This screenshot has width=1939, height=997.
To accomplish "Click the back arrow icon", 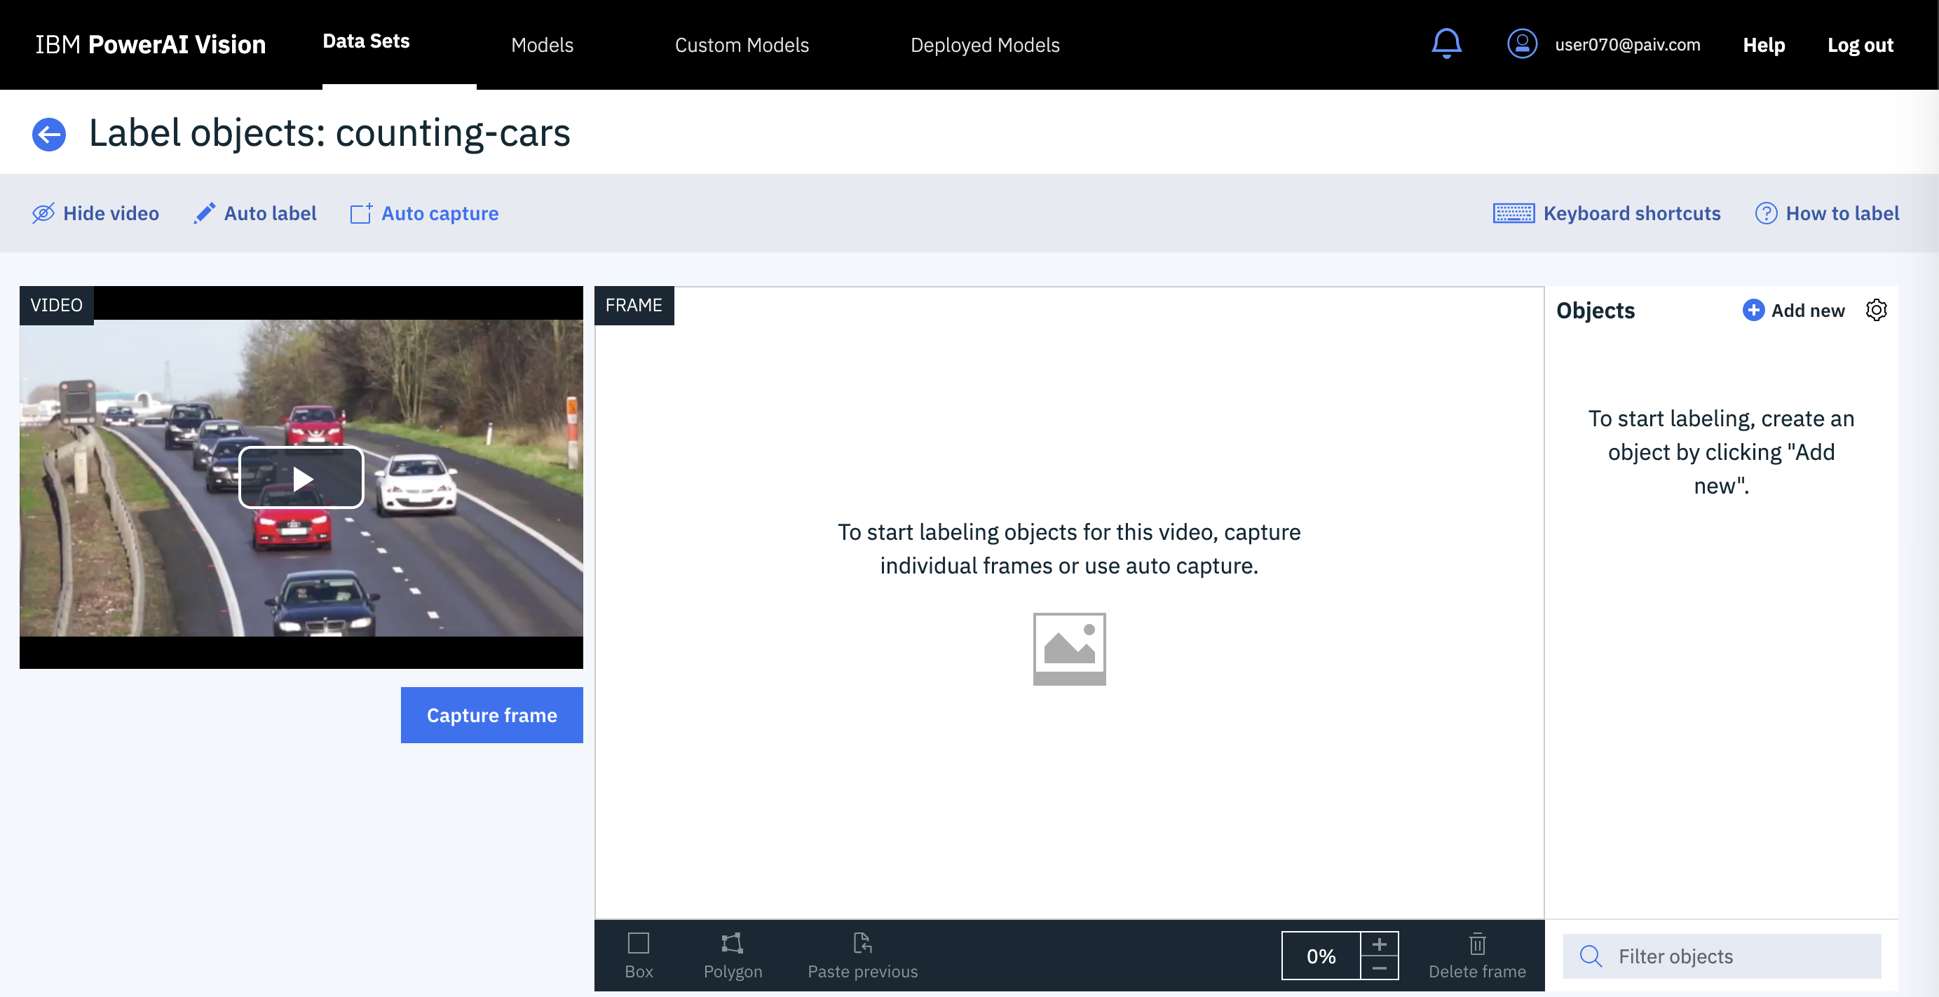I will click(49, 135).
